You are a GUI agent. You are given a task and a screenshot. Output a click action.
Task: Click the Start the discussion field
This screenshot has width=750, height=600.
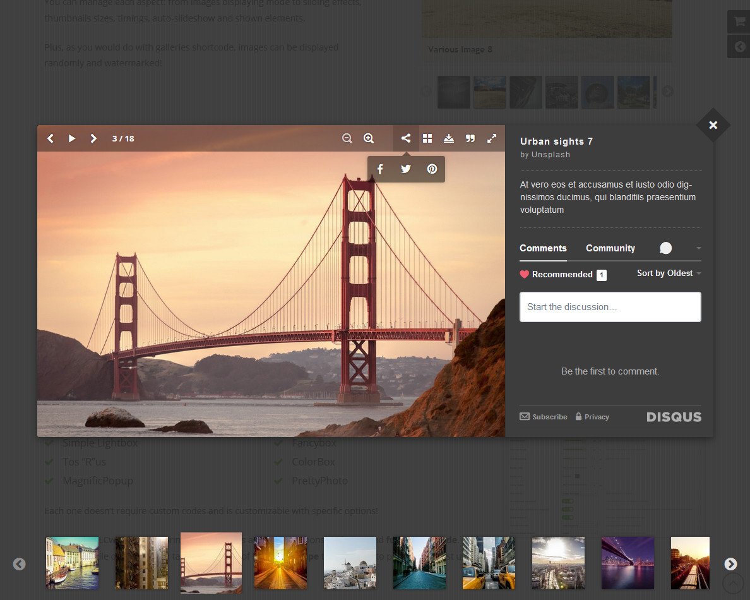(610, 307)
